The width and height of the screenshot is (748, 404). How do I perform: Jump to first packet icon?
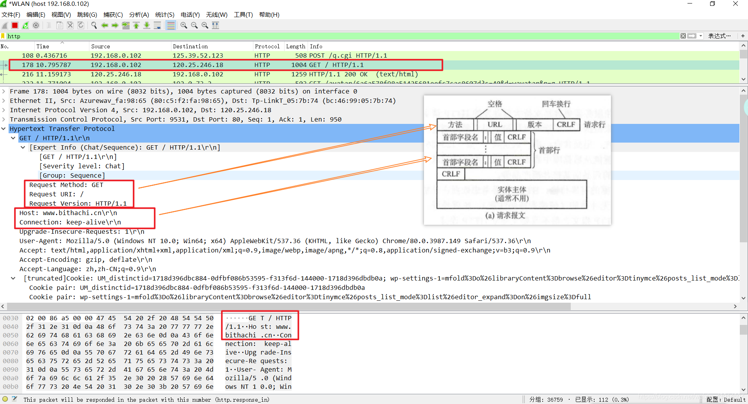136,25
